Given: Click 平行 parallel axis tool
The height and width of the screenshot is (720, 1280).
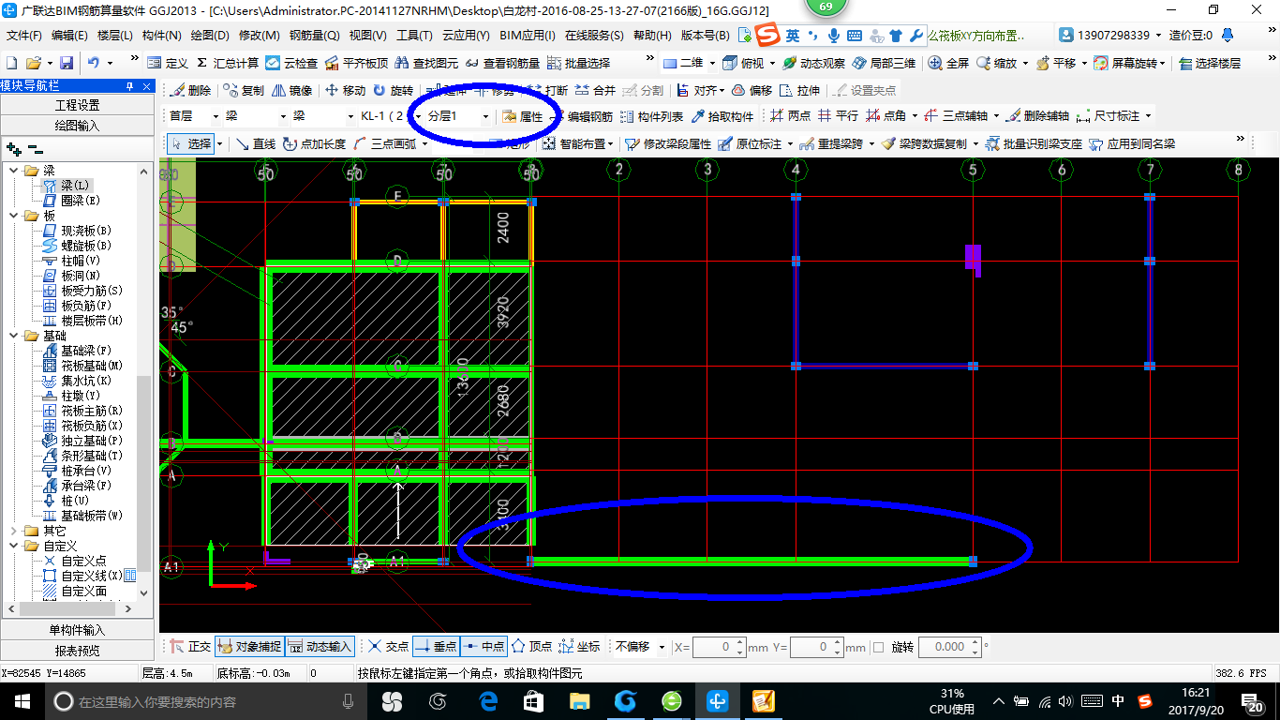Looking at the screenshot, I should click(x=838, y=116).
